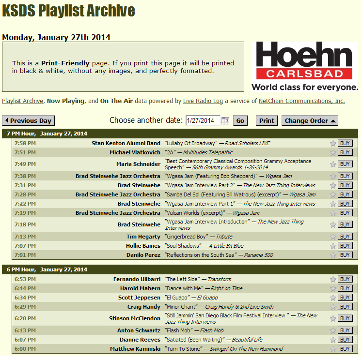Star the Samba Del Sol track
362x358 pixels.
click(x=333, y=195)
